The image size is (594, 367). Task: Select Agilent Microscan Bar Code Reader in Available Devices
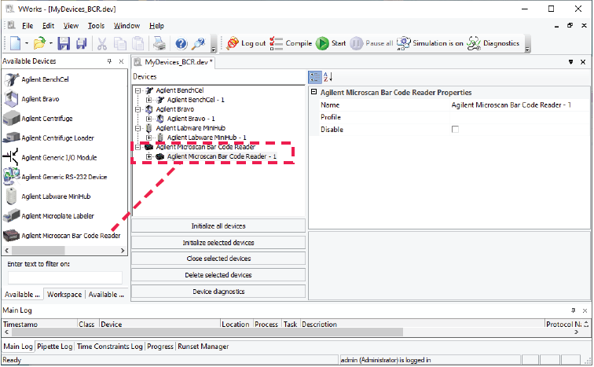[71, 236]
